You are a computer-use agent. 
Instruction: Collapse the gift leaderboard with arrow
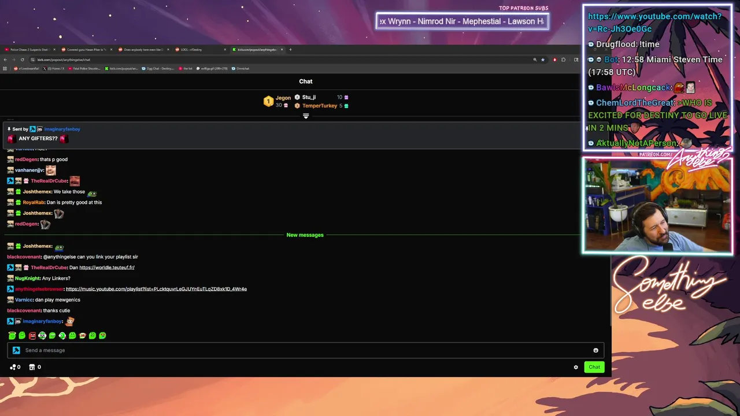[306, 116]
